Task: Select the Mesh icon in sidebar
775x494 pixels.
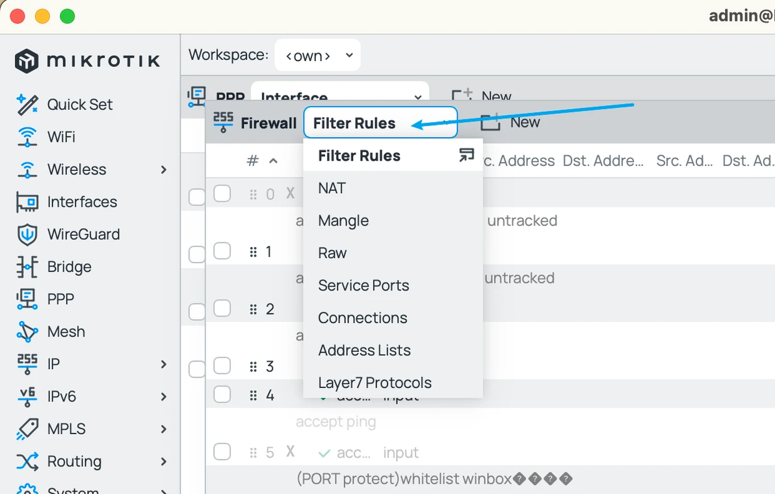Action: [x=27, y=332]
